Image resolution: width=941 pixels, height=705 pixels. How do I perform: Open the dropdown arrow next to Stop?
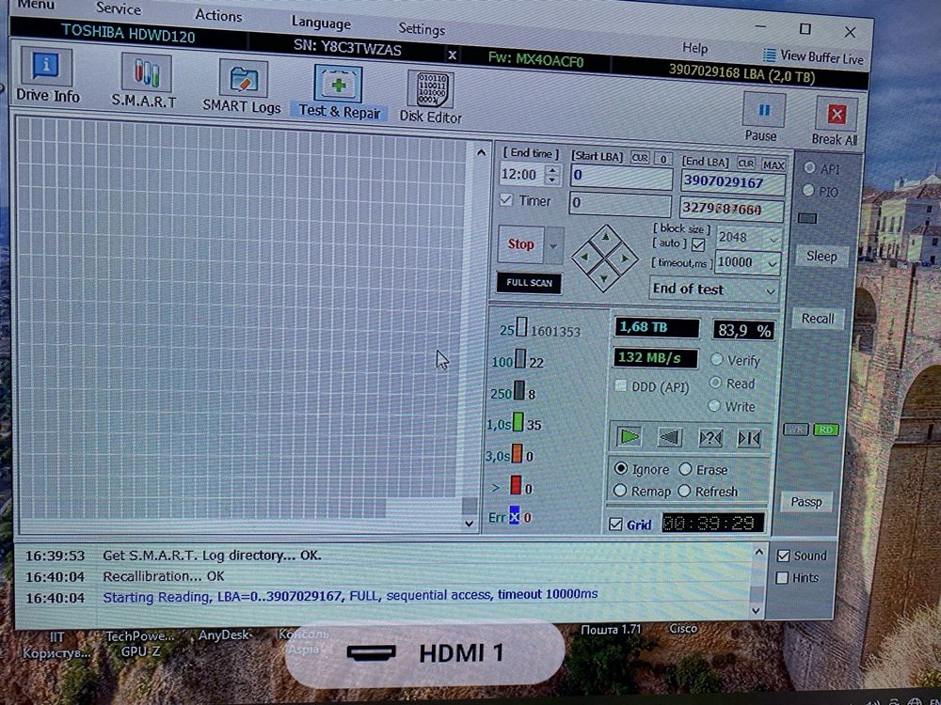[553, 245]
